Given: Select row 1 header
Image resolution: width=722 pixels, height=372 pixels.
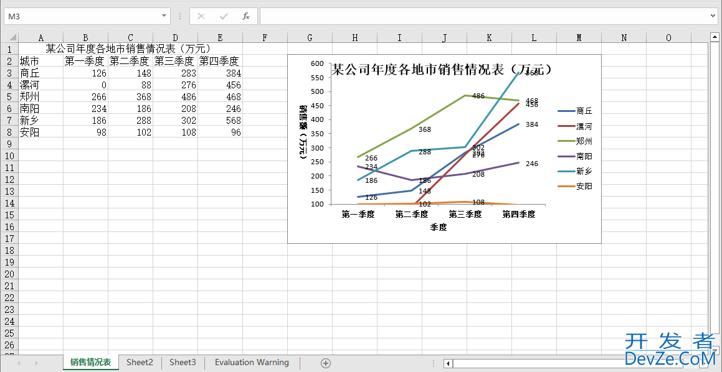Looking at the screenshot, I should click(x=9, y=49).
